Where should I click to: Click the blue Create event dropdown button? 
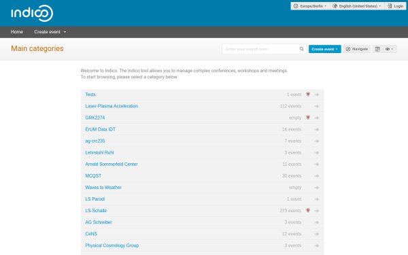[325, 49]
